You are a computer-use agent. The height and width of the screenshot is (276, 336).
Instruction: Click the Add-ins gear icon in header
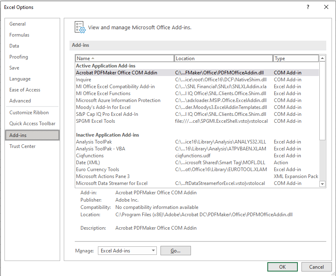tap(80, 27)
